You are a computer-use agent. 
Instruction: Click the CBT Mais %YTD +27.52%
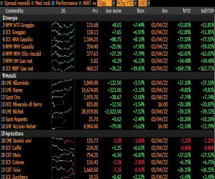point(184,155)
